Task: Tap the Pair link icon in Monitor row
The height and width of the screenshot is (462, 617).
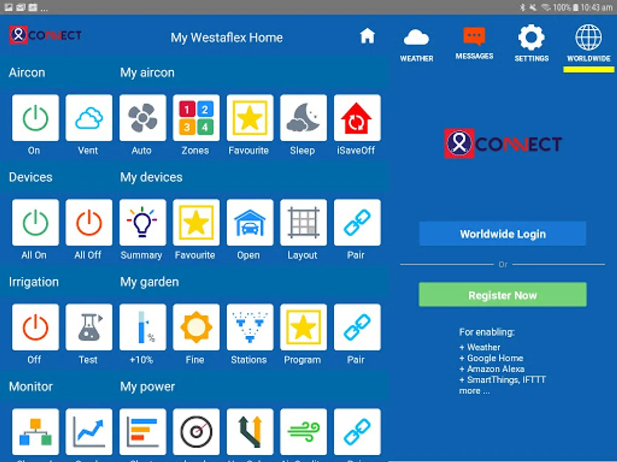Action: (x=357, y=432)
